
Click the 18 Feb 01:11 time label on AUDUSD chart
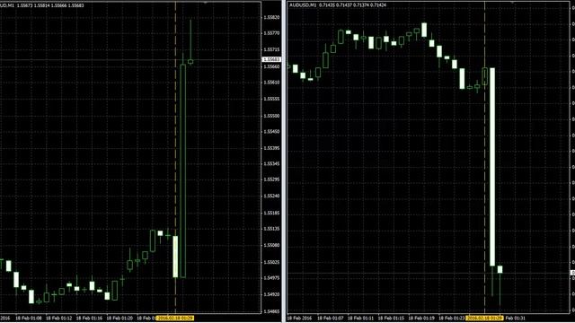point(360,319)
